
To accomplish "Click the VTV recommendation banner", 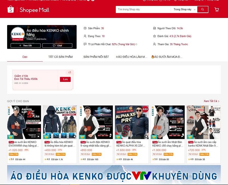I will click(114, 175).
